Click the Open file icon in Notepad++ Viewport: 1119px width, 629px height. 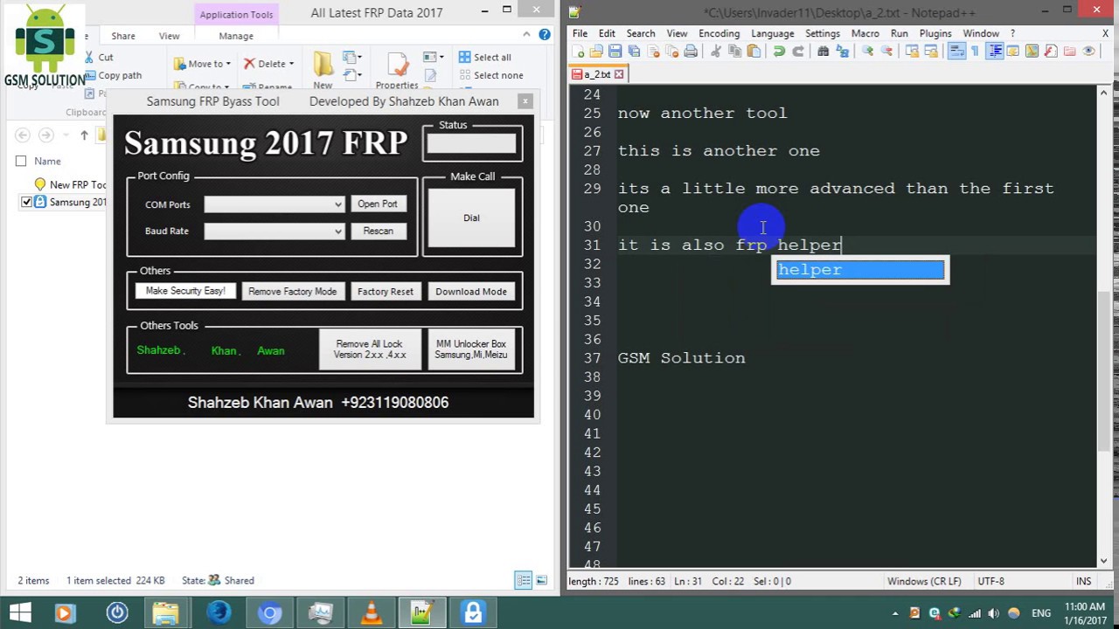[x=596, y=52]
